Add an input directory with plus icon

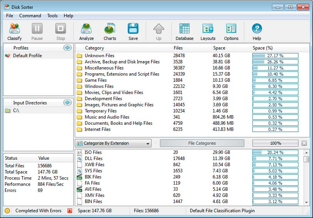(68, 102)
